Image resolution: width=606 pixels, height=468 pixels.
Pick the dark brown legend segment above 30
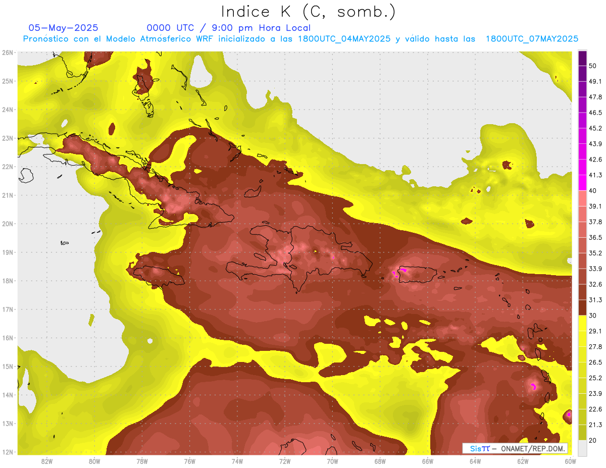tap(582, 308)
